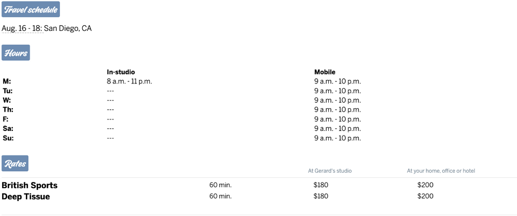This screenshot has width=517, height=216.
Task: Click the San Diego, CA location text
Action: pos(68,28)
